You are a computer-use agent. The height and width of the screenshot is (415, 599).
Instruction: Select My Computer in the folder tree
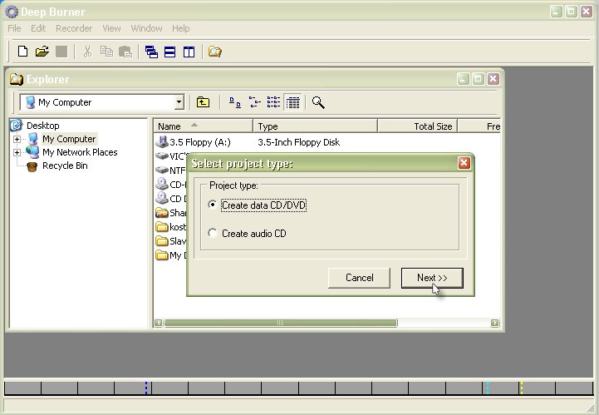coord(69,139)
